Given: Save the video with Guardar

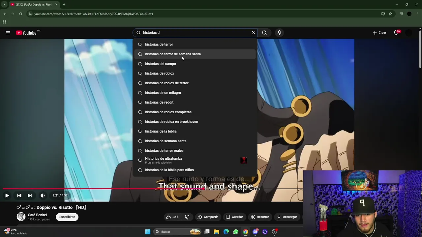Looking at the screenshot, I should pos(234,217).
